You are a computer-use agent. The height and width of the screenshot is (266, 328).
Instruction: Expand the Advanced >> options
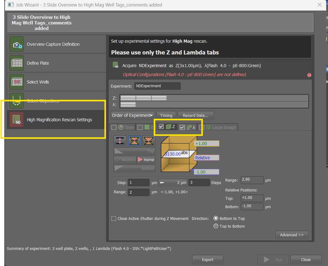tap(292, 235)
